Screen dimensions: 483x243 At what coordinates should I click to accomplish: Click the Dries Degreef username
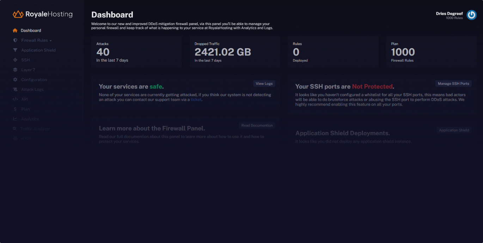tap(450, 14)
